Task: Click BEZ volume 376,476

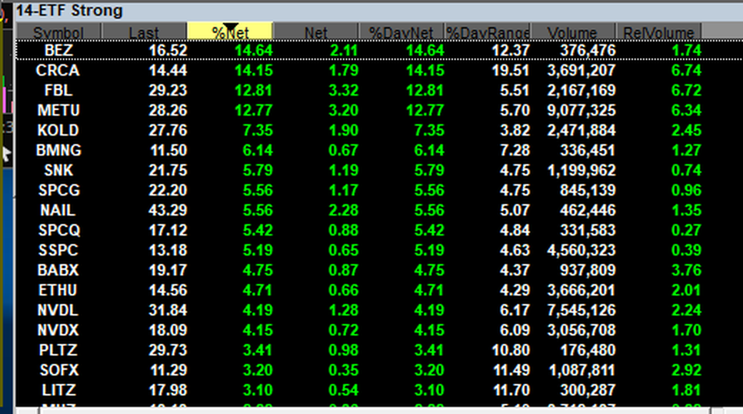Action: 587,50
